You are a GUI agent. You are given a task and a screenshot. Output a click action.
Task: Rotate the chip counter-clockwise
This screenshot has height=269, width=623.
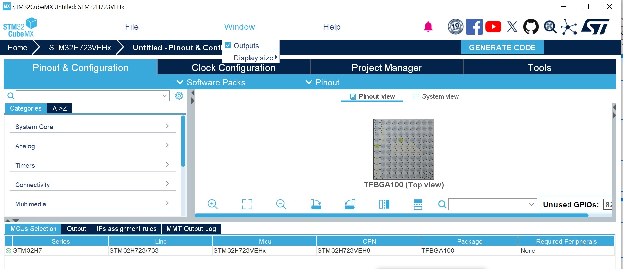(350, 204)
